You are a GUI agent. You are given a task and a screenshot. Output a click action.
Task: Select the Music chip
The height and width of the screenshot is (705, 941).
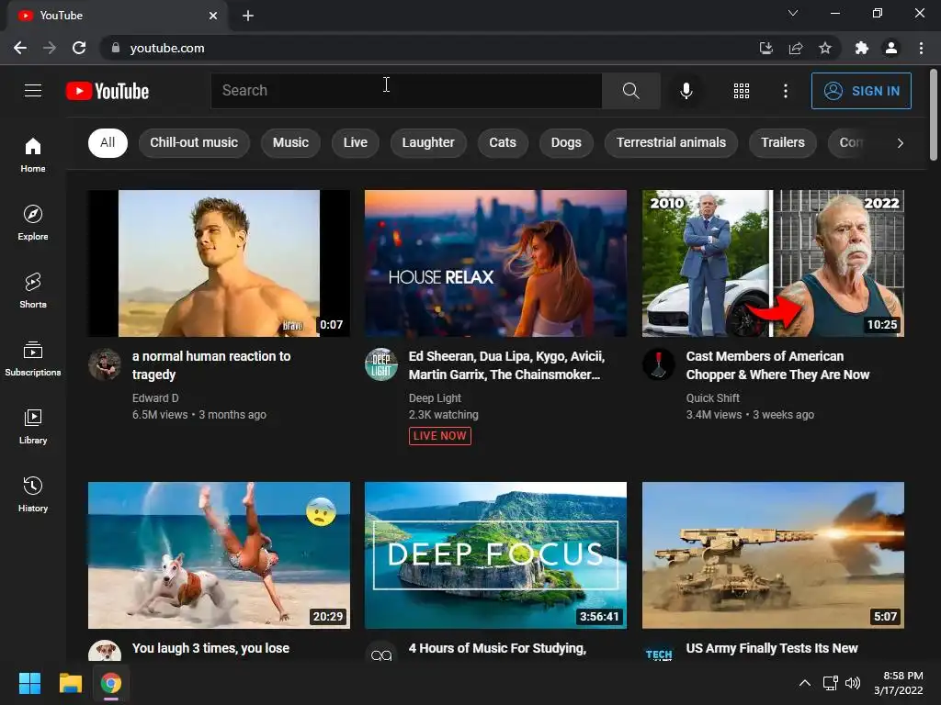[x=290, y=142]
